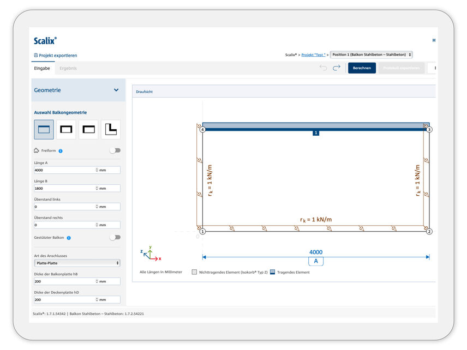The image size is (467, 350).
Task: Open the Art des Anschlusses dropdown
Action: (x=77, y=263)
